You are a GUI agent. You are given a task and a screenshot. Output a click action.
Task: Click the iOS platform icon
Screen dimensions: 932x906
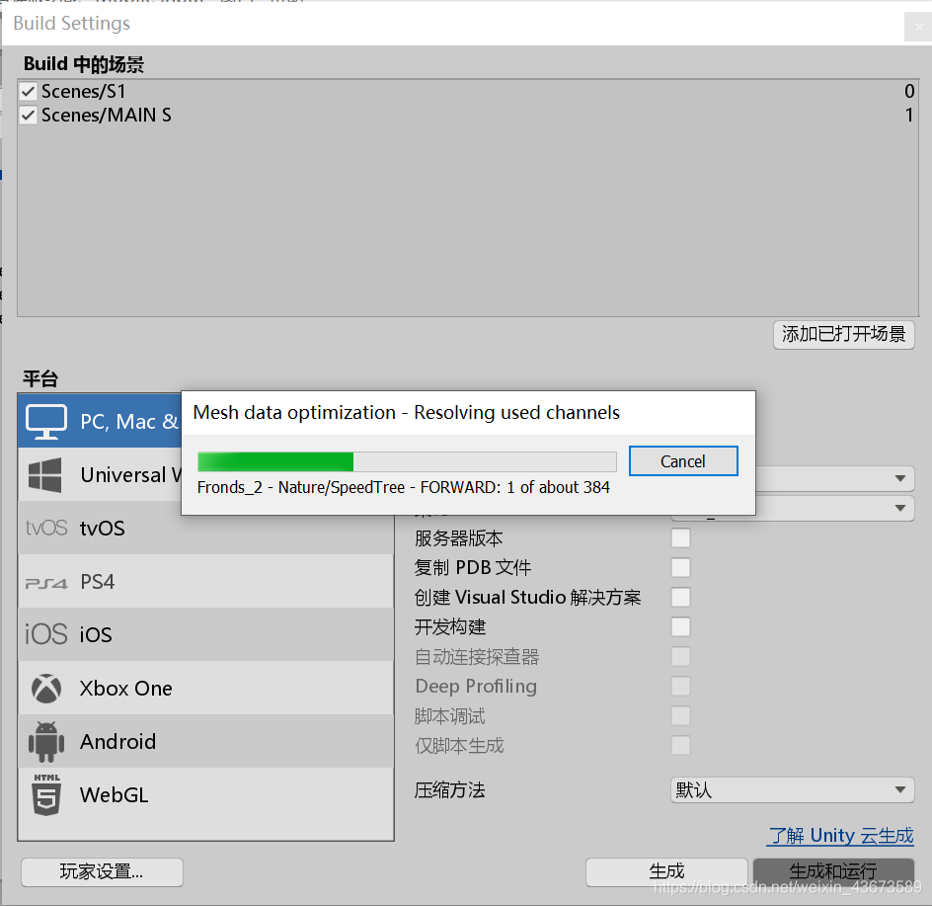(x=45, y=634)
